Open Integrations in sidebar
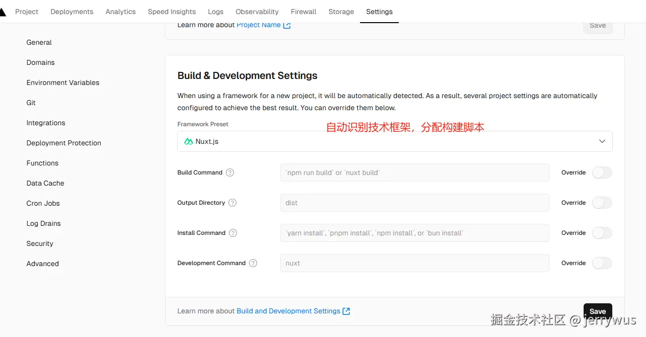The width and height of the screenshot is (646, 337). [x=46, y=123]
